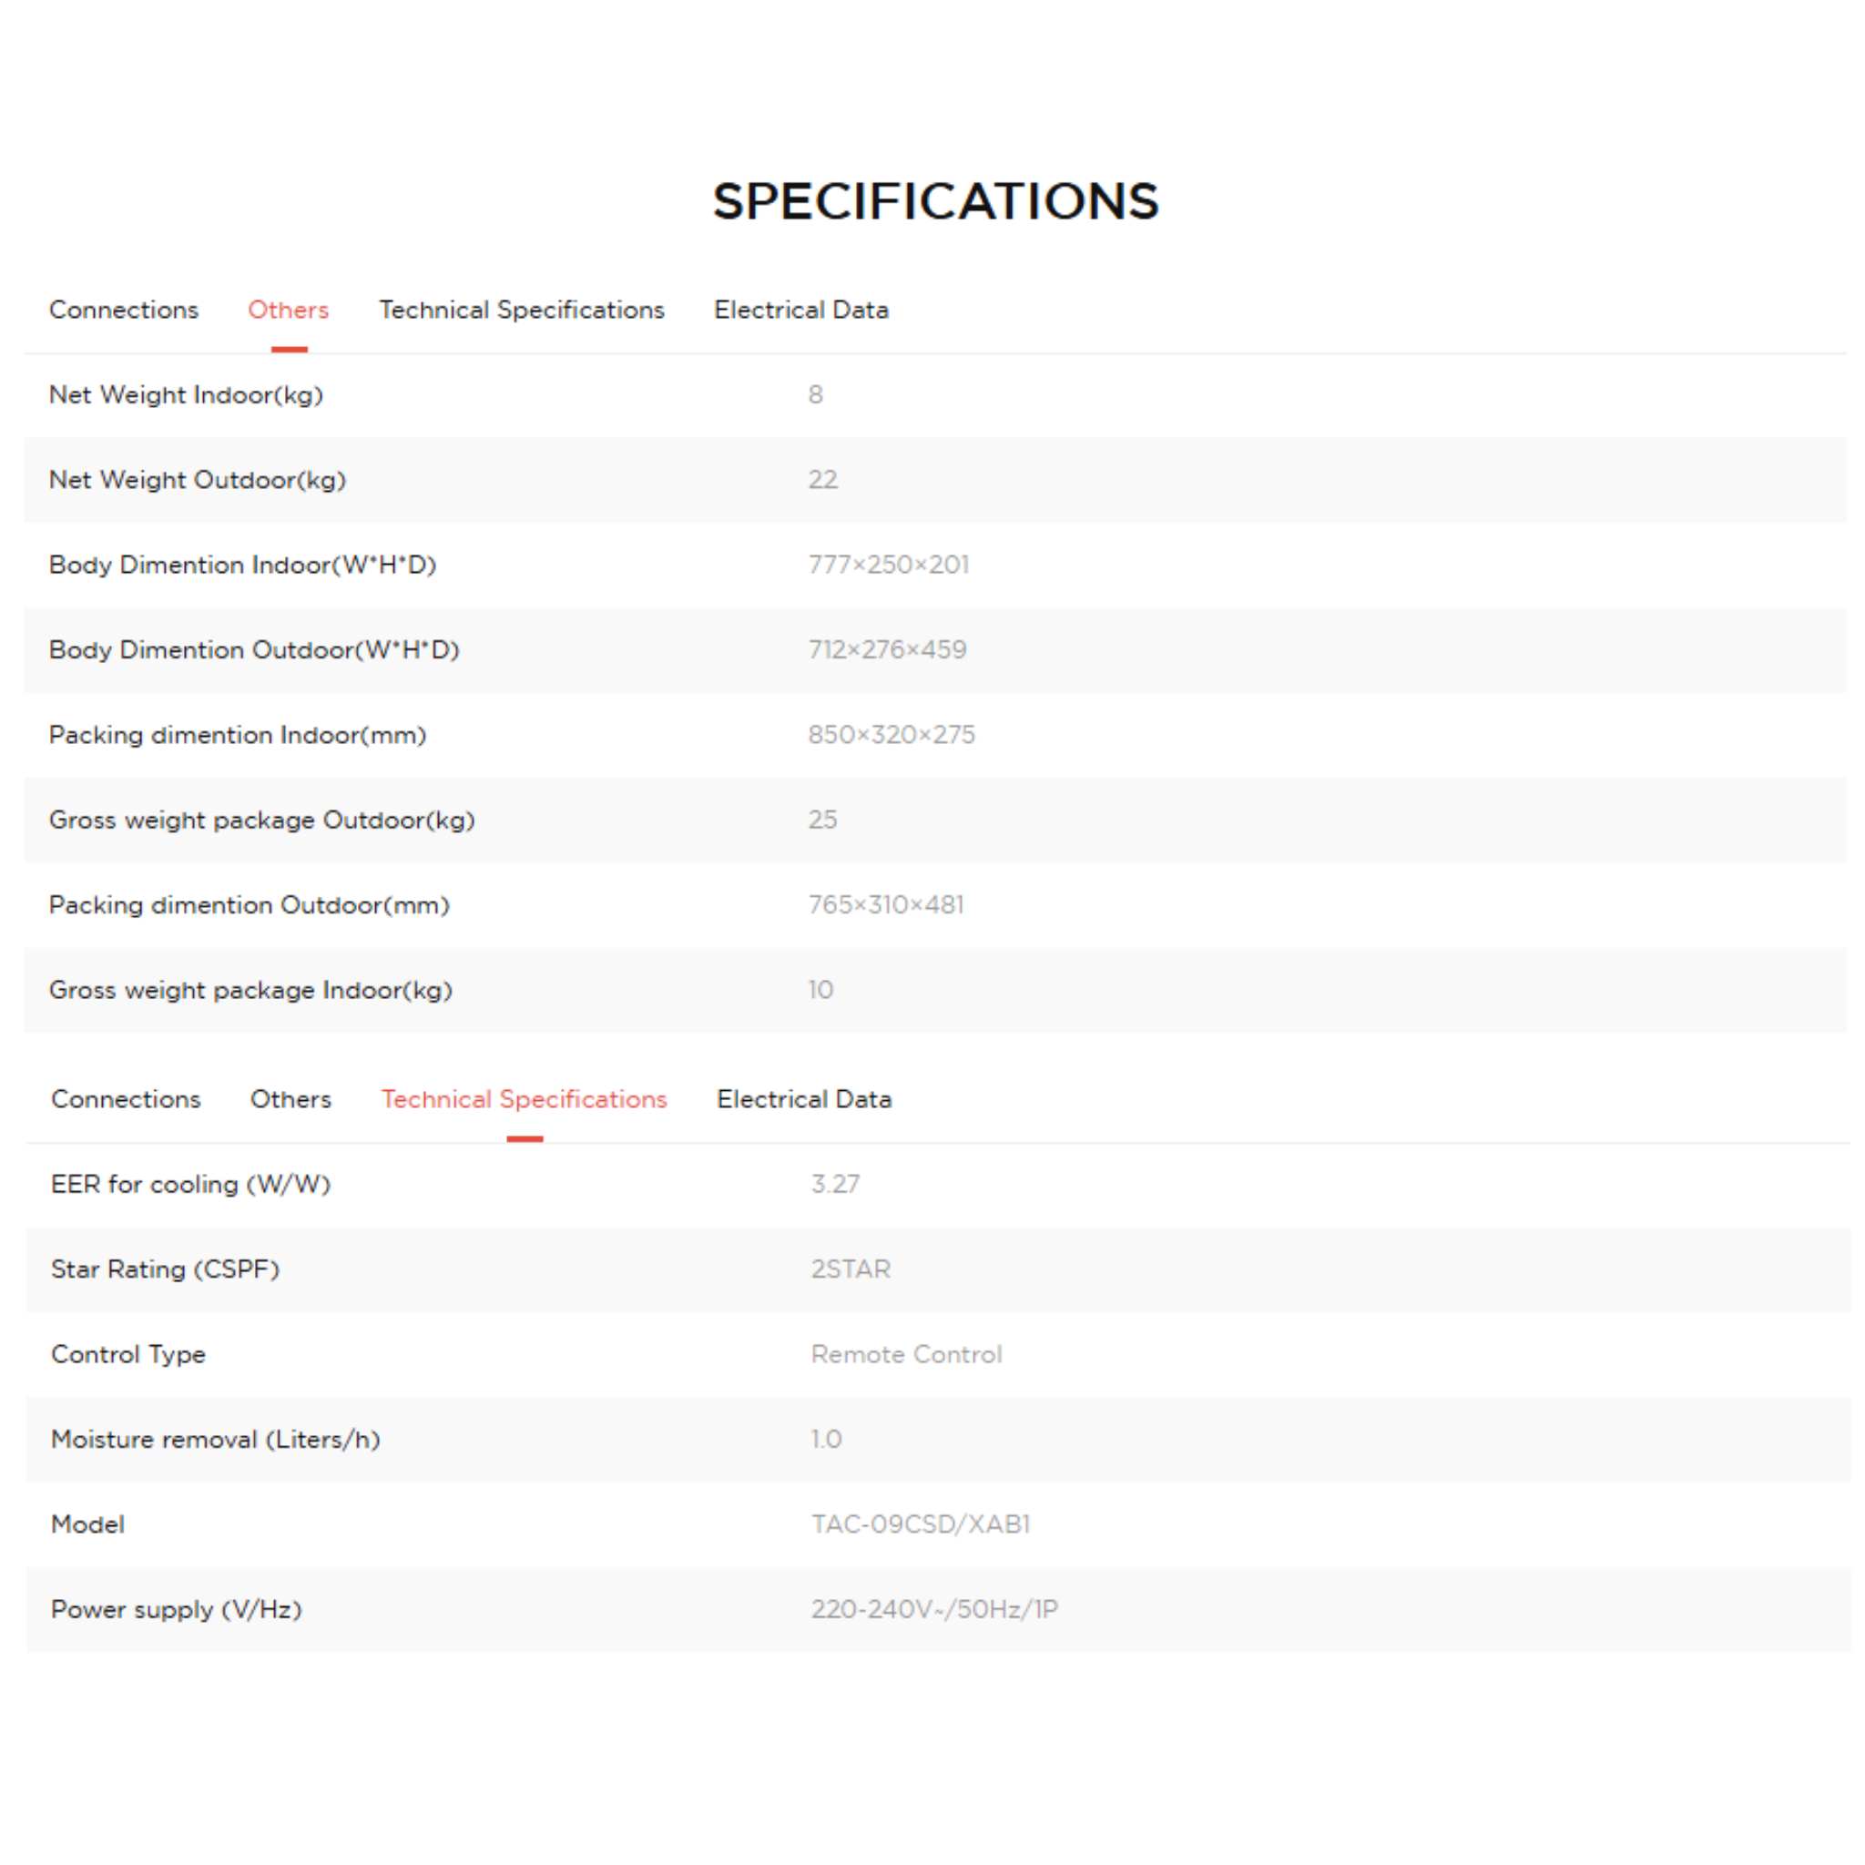Click the Gross weight package Outdoor label
Image resolution: width=1865 pixels, height=1865 pixels.
(261, 820)
